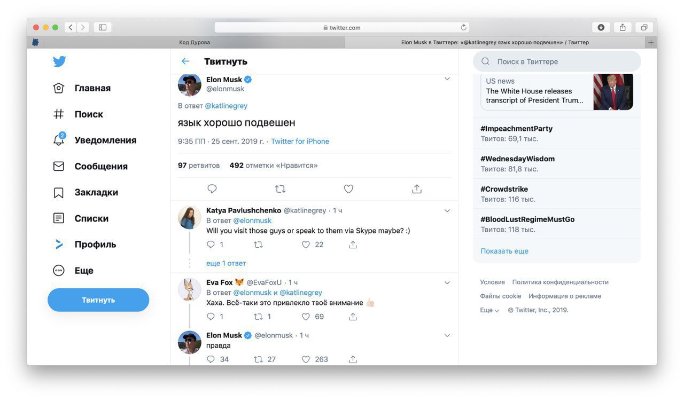Open Профиль icon in sidebar

click(x=59, y=244)
